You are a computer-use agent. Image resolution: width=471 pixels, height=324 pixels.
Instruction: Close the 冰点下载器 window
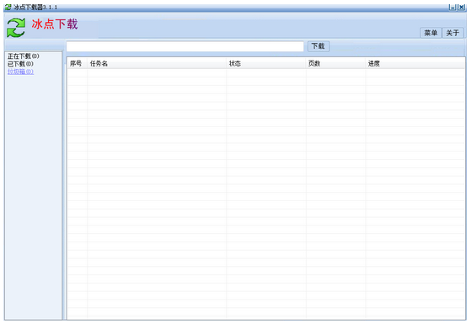(461, 8)
